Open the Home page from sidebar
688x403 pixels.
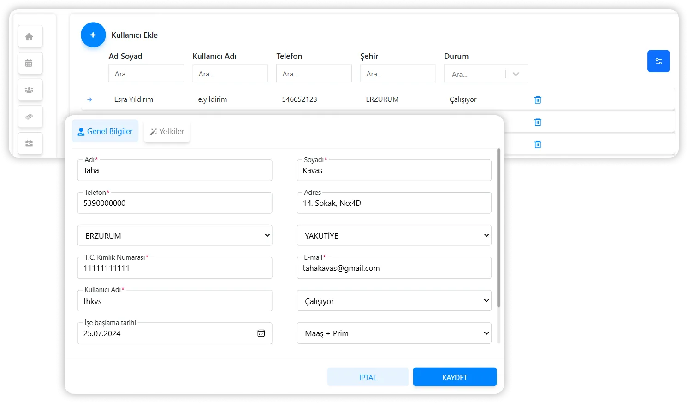point(29,36)
